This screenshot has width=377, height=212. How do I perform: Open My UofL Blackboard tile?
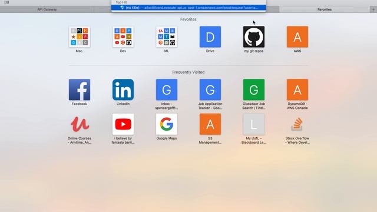click(x=254, y=124)
